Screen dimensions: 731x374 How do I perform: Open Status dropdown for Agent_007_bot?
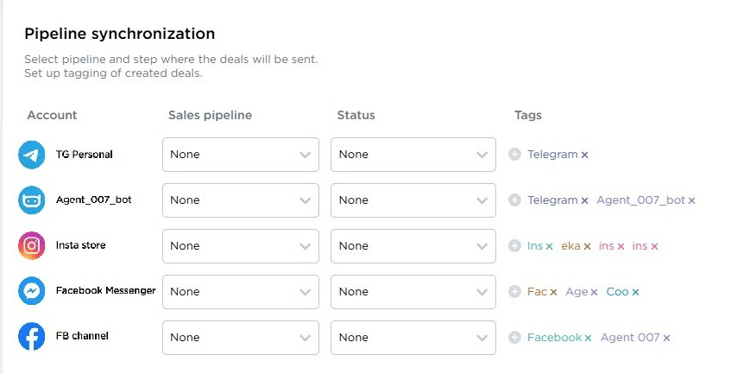413,200
